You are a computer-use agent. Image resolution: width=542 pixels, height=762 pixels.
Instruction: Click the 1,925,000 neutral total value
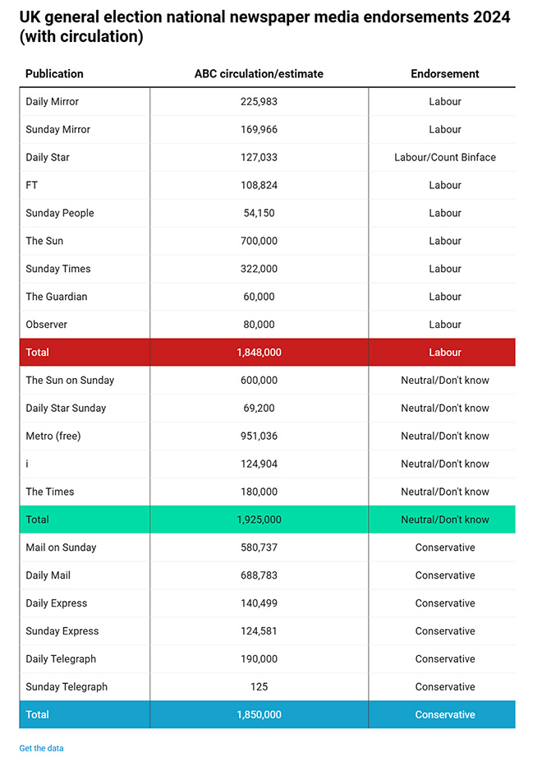(259, 520)
